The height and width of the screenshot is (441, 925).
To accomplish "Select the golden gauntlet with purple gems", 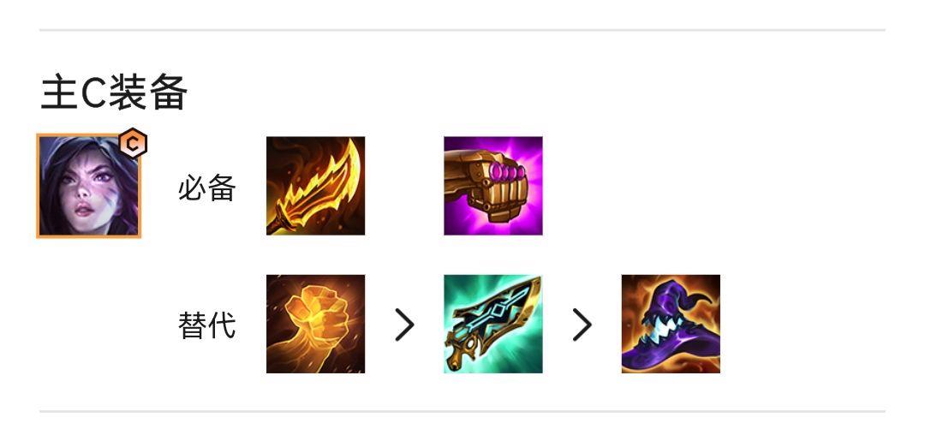I will (x=493, y=186).
